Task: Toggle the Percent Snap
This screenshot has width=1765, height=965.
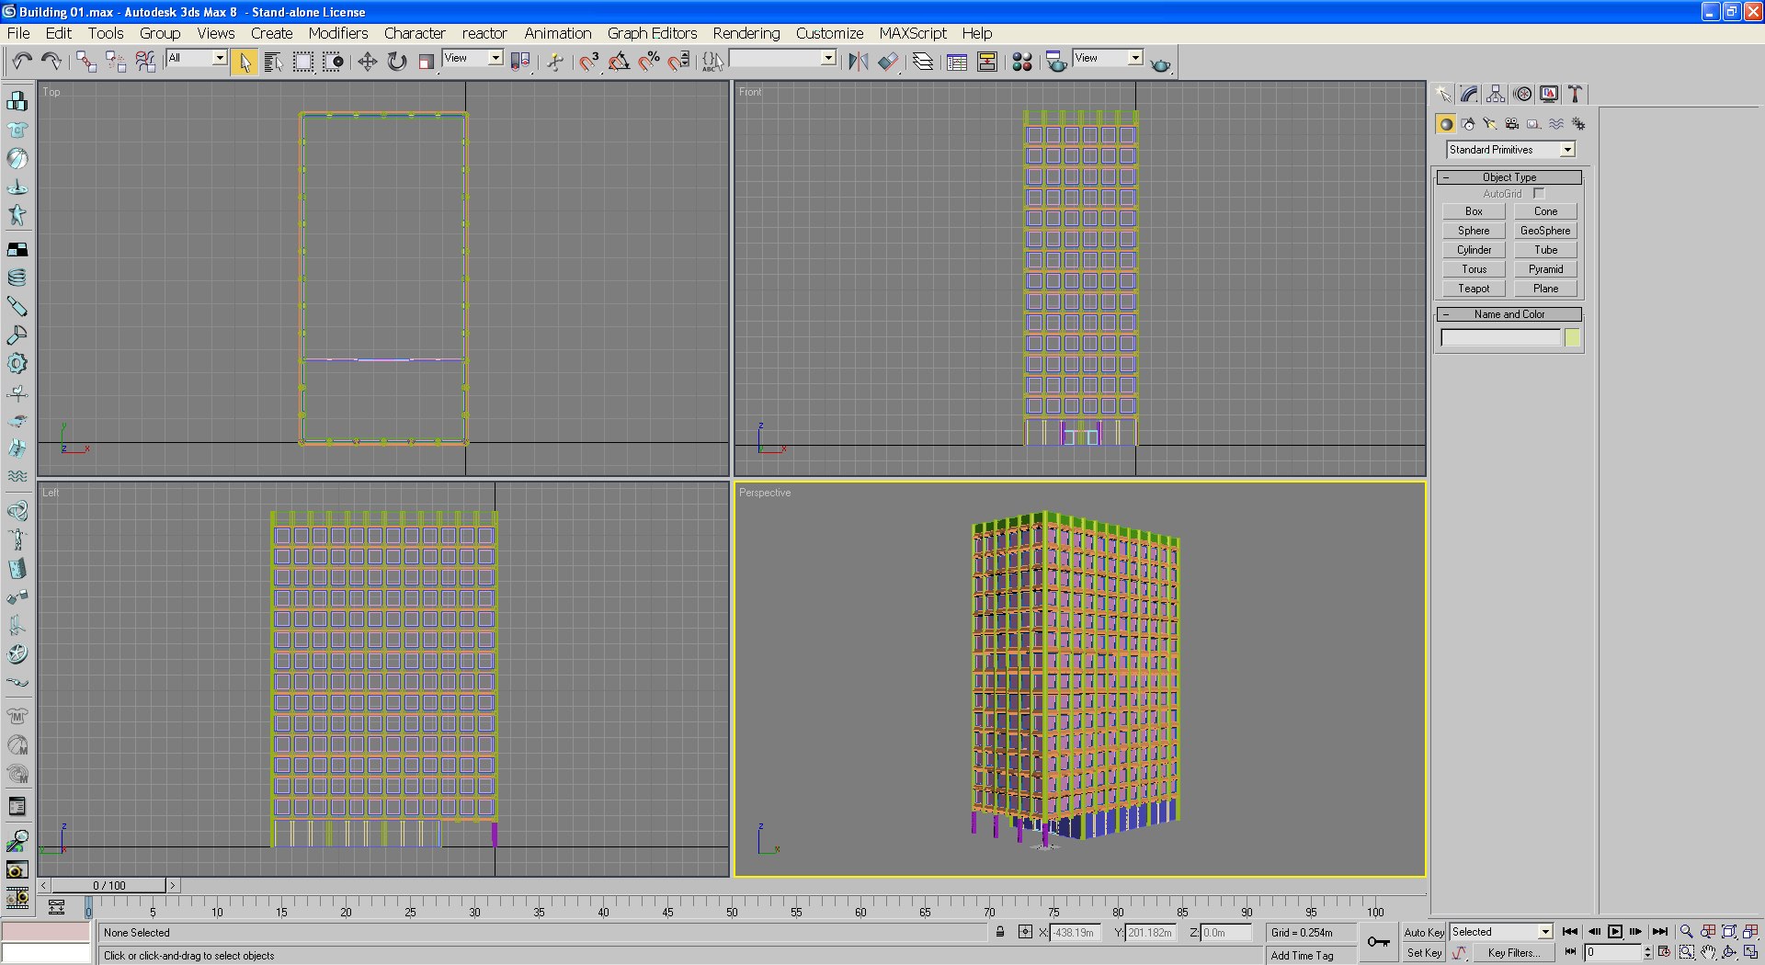Action: click(x=649, y=62)
